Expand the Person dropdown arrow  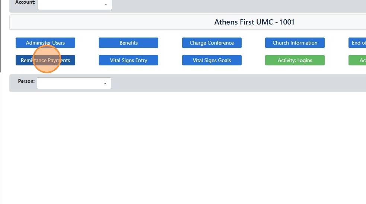point(105,84)
